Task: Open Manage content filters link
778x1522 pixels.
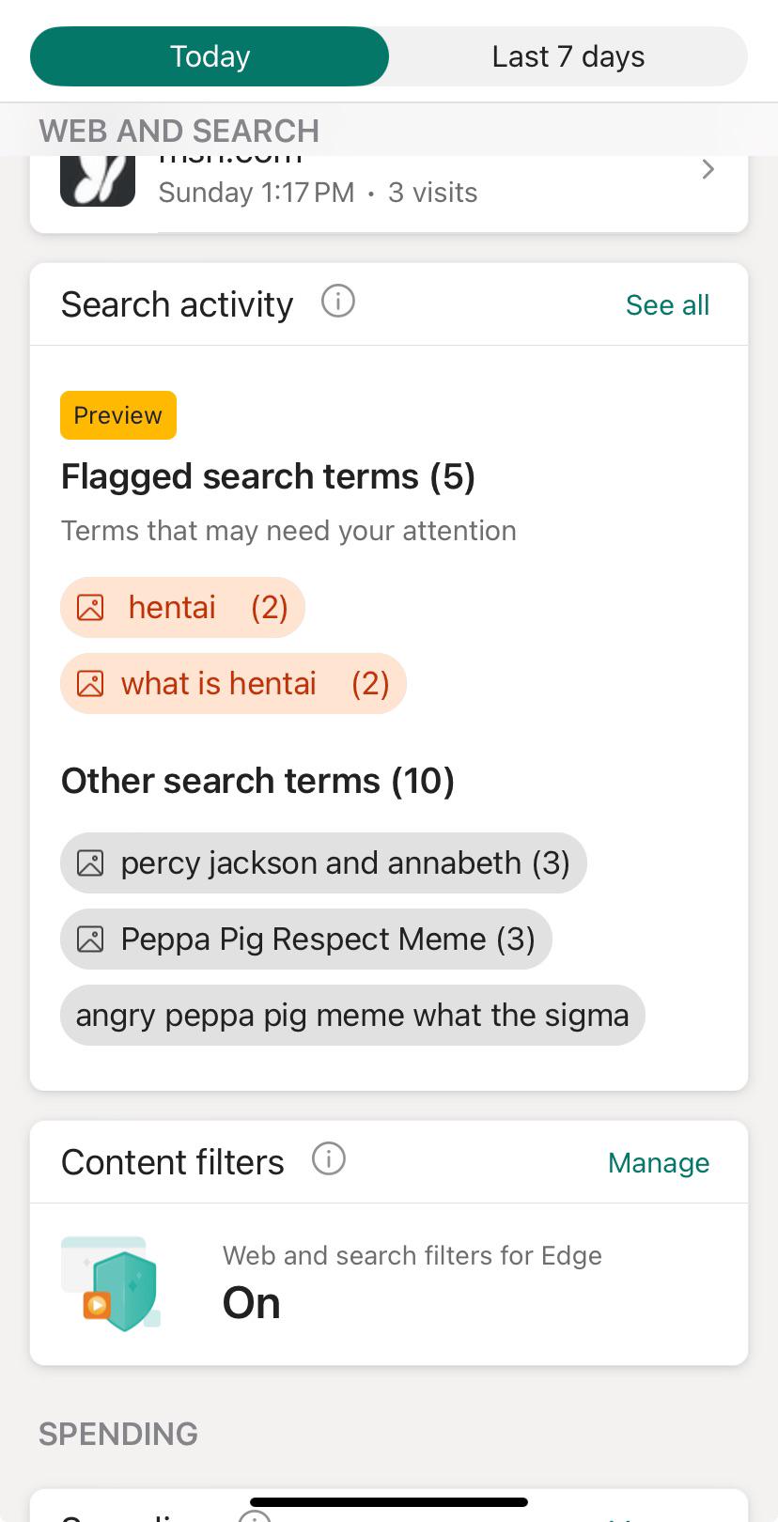Action: point(658,1163)
